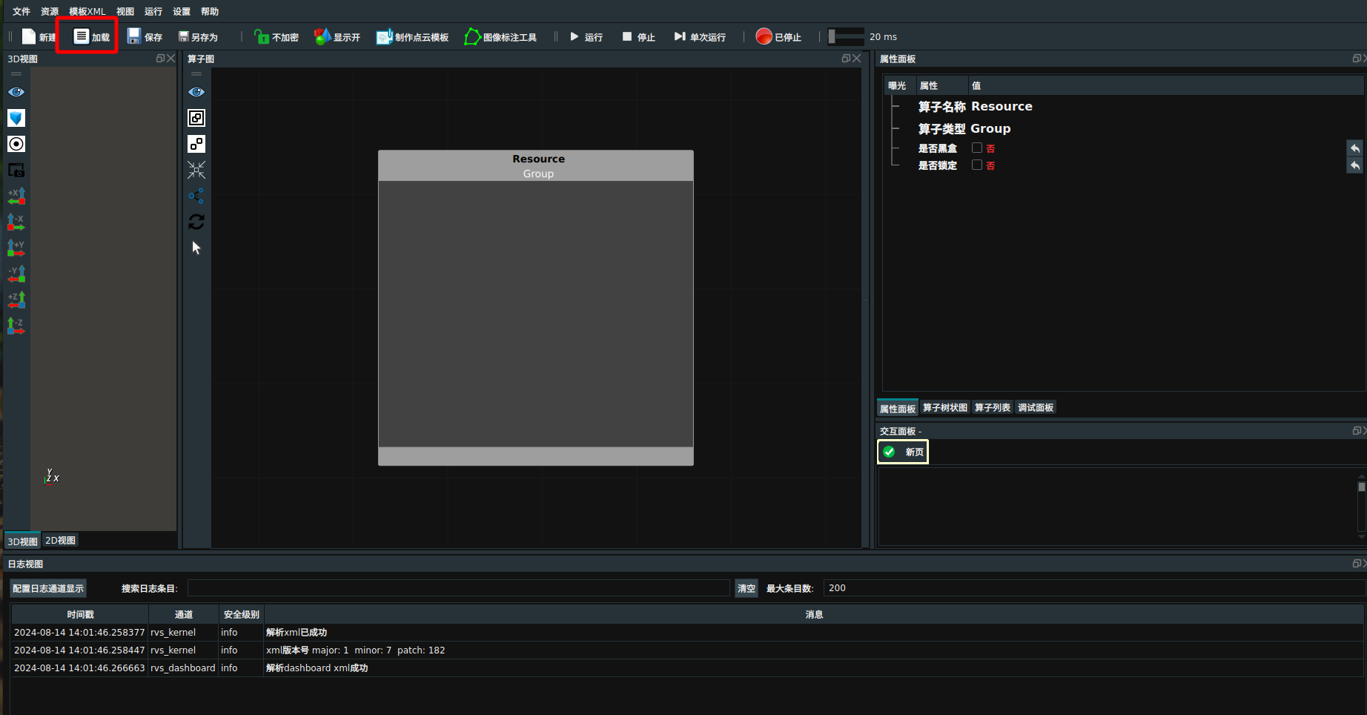This screenshot has width=1367, height=715.
Task: Click the run interval slider beside 20 ms
Action: (x=846, y=36)
